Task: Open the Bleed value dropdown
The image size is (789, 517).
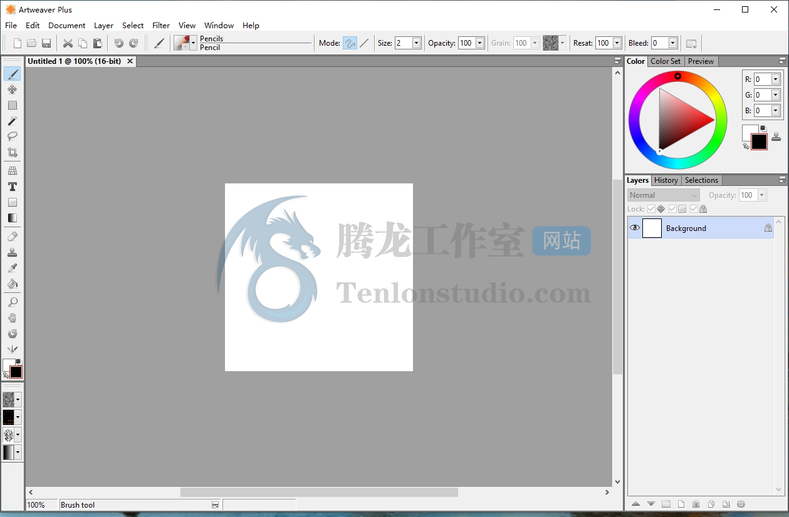Action: 673,43
